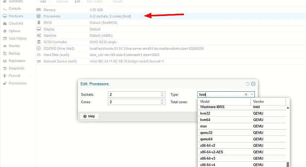Screen dimensions: 306x167
Task: Open the Disk Action dropdown
Action: point(96,2)
